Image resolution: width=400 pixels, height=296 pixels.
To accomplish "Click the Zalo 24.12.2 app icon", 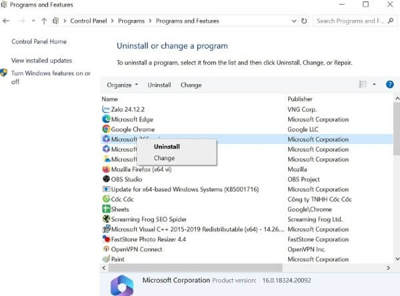I will (x=106, y=109).
